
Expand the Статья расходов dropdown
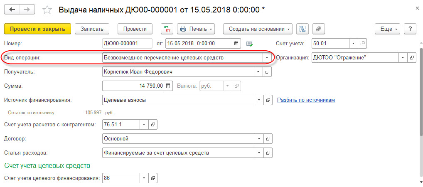coord(259,153)
